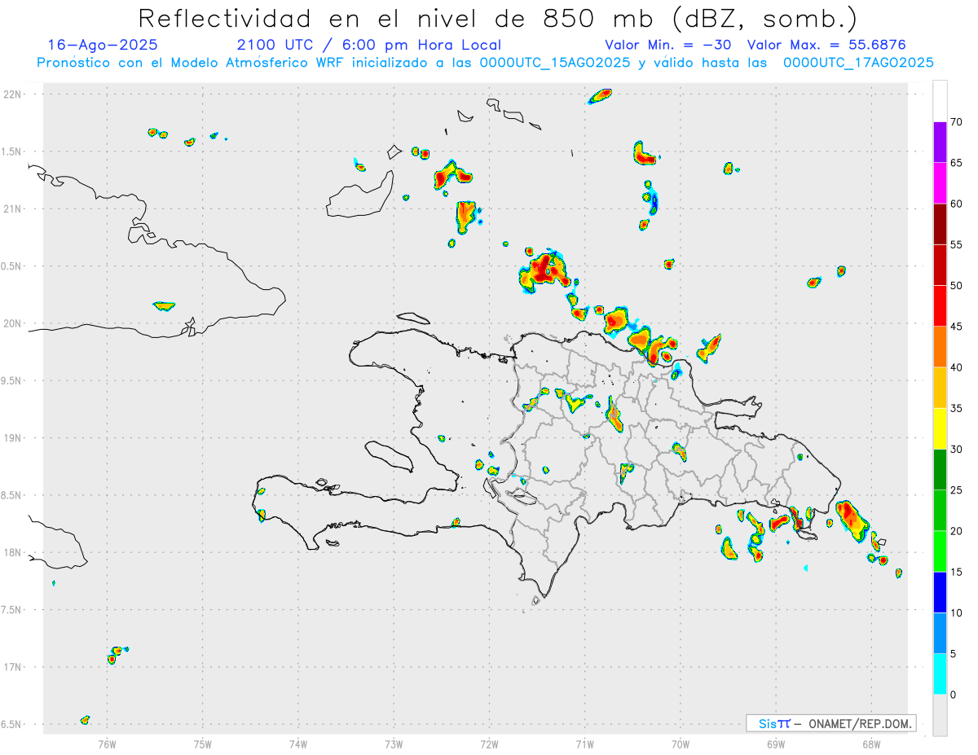Click the colorbar label '45'

957,327
